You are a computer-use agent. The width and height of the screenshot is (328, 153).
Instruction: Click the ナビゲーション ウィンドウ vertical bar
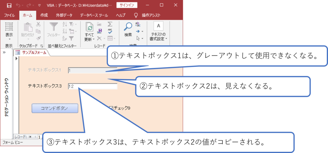6,97
